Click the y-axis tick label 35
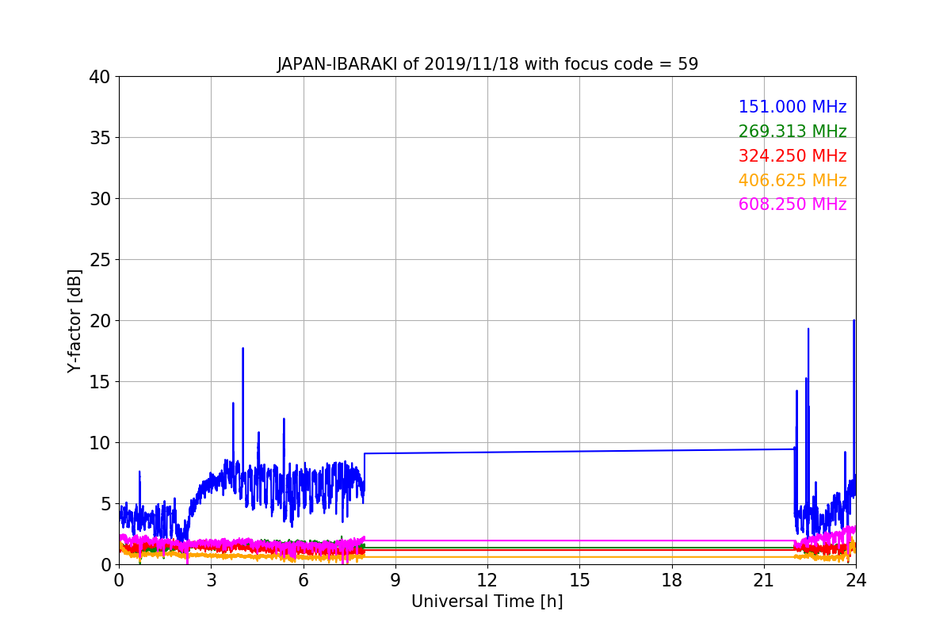The width and height of the screenshot is (951, 634). 100,138
